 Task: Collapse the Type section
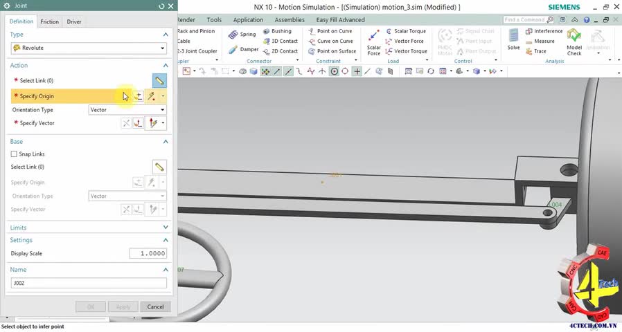(166, 35)
